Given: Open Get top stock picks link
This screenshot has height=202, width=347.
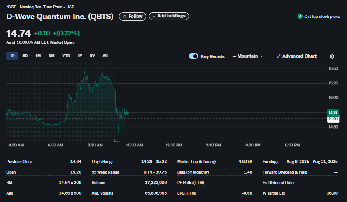Looking at the screenshot, I should (322, 17).
